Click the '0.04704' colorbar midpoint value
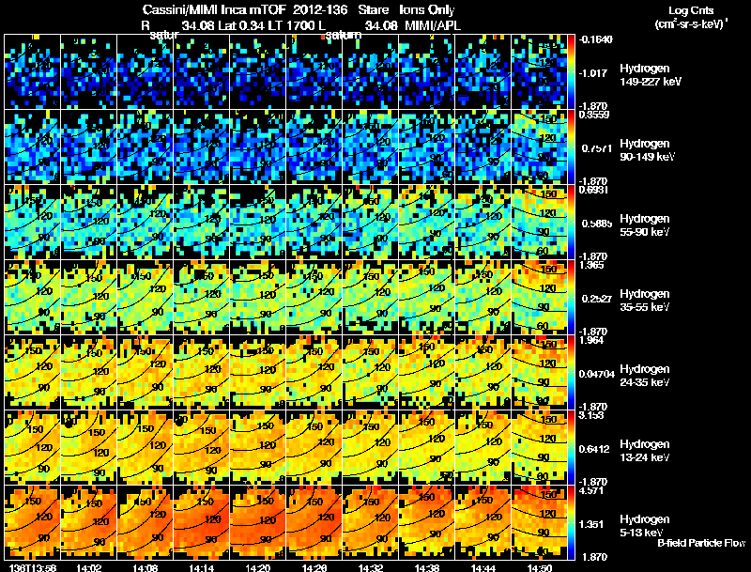Viewport: 751px width, 572px height. tap(597, 374)
